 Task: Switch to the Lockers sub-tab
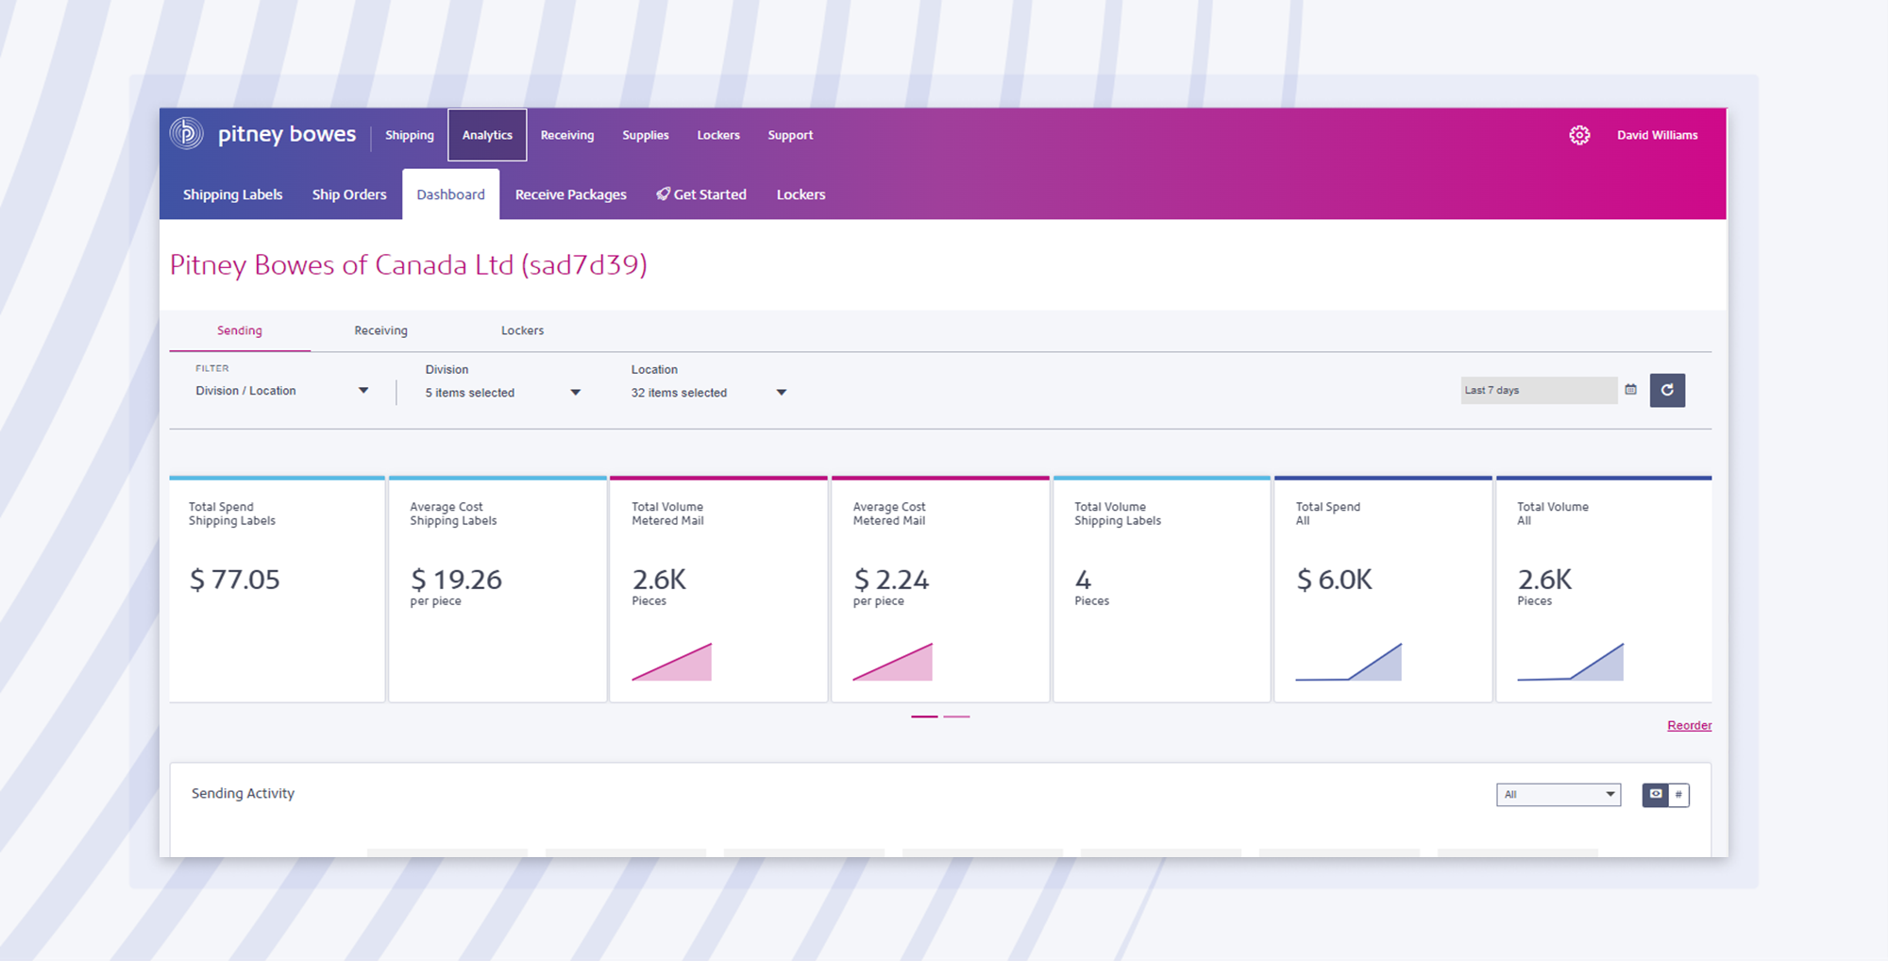tap(522, 330)
